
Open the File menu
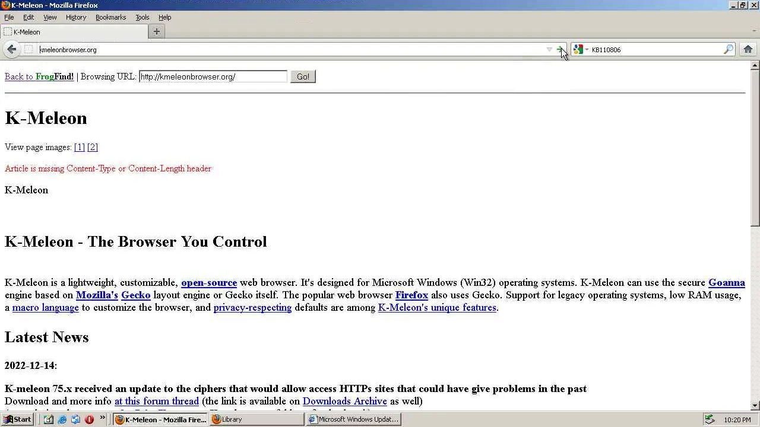click(x=9, y=17)
